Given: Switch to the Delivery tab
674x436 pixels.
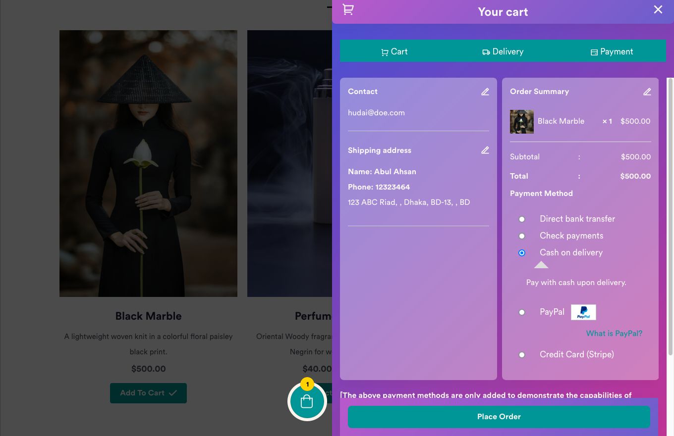Looking at the screenshot, I should point(503,51).
